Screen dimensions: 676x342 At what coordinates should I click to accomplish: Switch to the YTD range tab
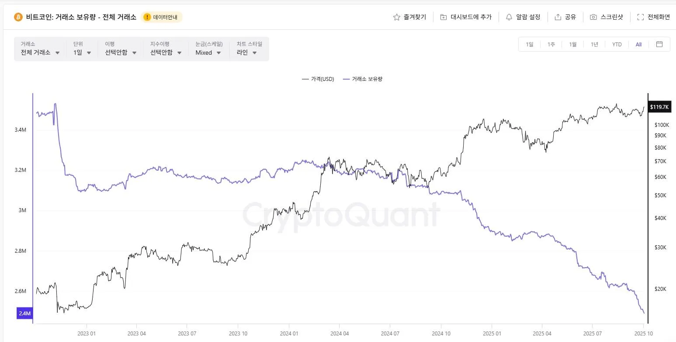pos(617,44)
